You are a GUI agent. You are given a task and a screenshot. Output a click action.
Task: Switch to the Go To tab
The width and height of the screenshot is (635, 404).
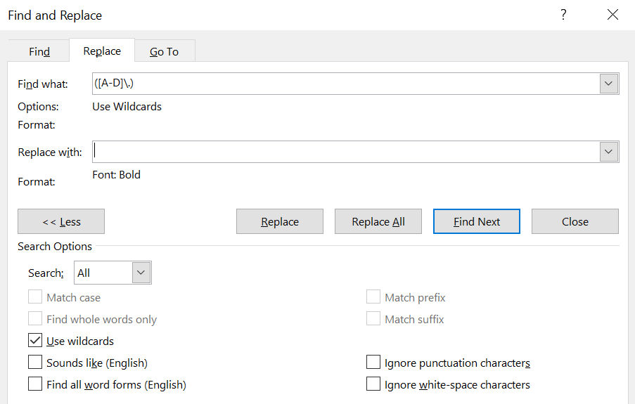(x=165, y=51)
